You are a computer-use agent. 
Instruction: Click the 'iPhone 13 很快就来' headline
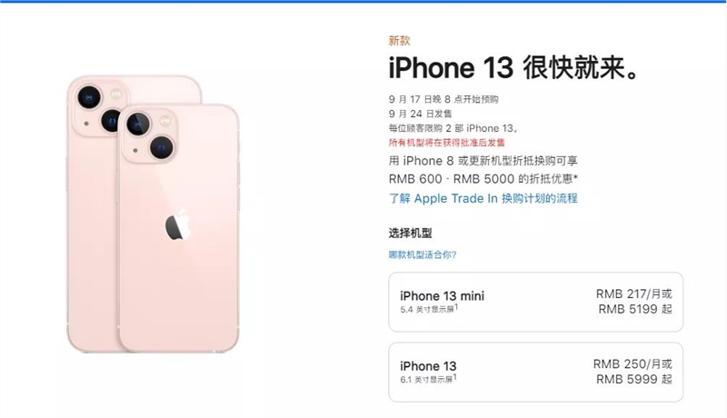coord(514,67)
